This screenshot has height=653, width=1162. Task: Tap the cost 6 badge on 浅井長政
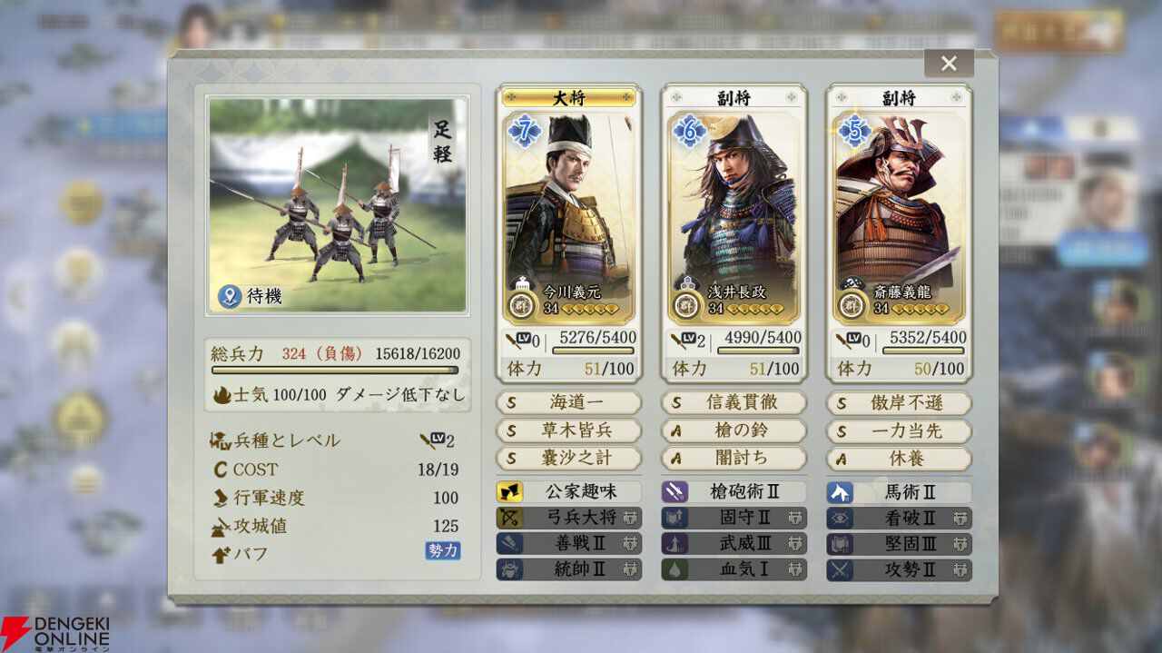click(689, 132)
